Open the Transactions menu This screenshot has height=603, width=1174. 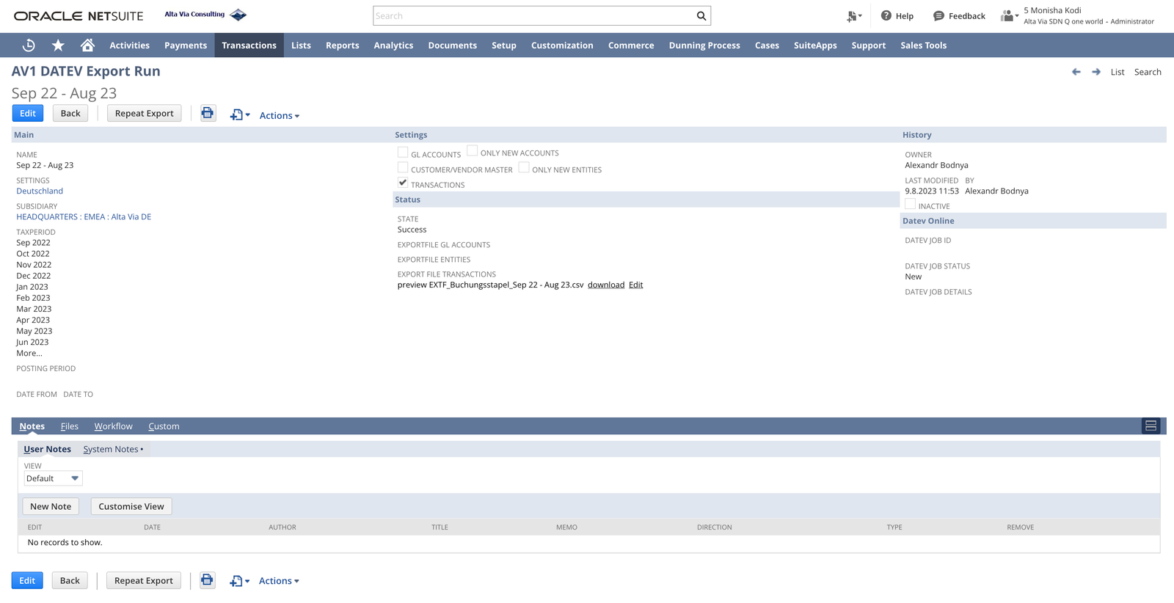pyautogui.click(x=249, y=45)
